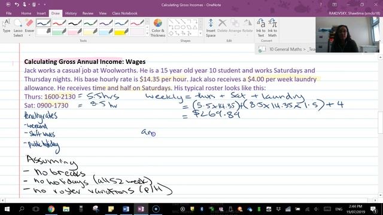Viewport: 383px width, 215px height.
Task: Open Color & Thickness settings
Action: pos(158,28)
